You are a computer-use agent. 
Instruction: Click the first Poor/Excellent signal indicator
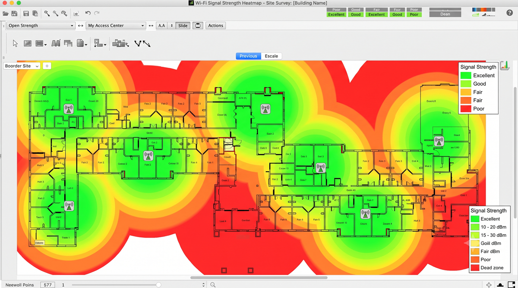click(336, 12)
